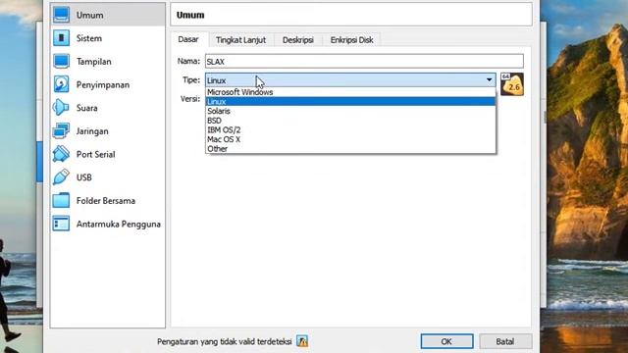This screenshot has width=628, height=353.
Task: Select the Antarmuka Pengguna category label
Action: 119,225
